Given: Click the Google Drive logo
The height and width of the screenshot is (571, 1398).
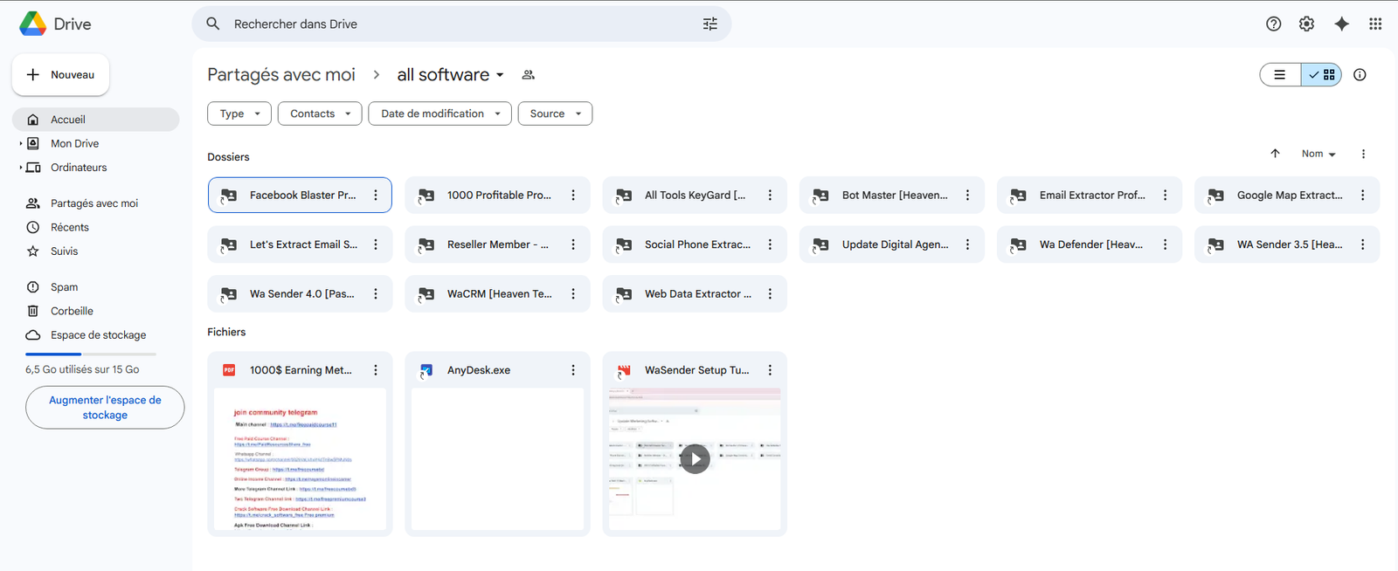Looking at the screenshot, I should click(x=33, y=24).
